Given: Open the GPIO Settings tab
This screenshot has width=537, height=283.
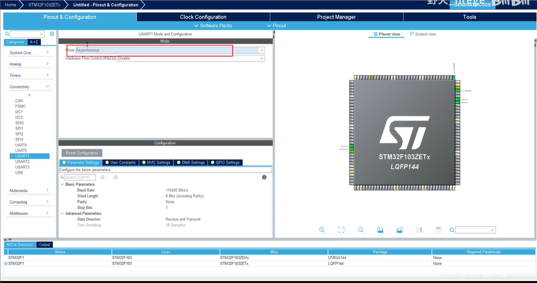Looking at the screenshot, I should (225, 163).
